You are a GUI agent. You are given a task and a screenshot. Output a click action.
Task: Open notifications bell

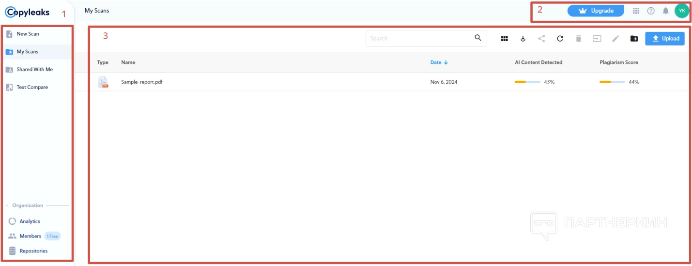(x=666, y=11)
